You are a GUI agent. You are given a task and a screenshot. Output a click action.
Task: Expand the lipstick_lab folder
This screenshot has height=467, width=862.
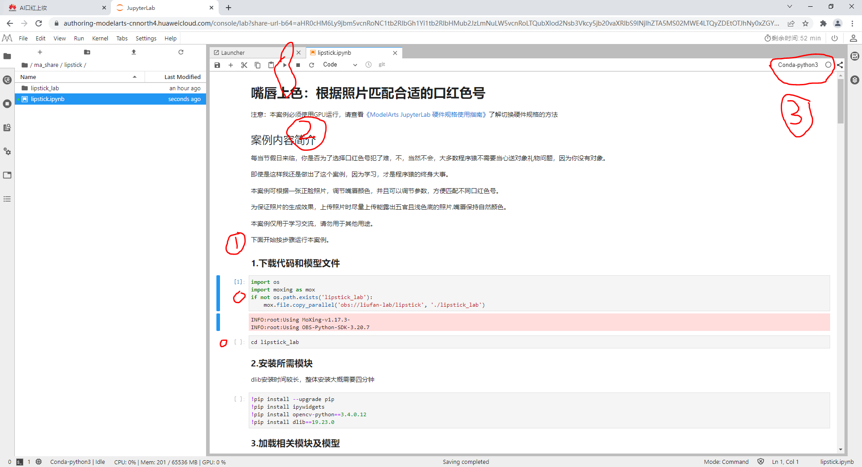pos(45,88)
